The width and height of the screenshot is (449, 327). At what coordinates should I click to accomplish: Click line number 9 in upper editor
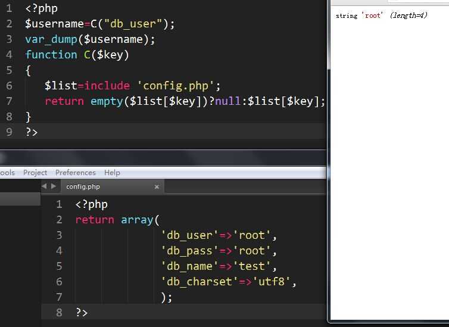point(9,132)
